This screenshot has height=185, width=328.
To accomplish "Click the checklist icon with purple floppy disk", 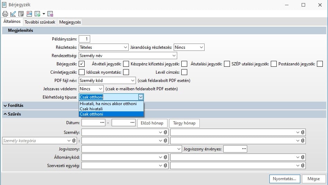I will 50,14.
